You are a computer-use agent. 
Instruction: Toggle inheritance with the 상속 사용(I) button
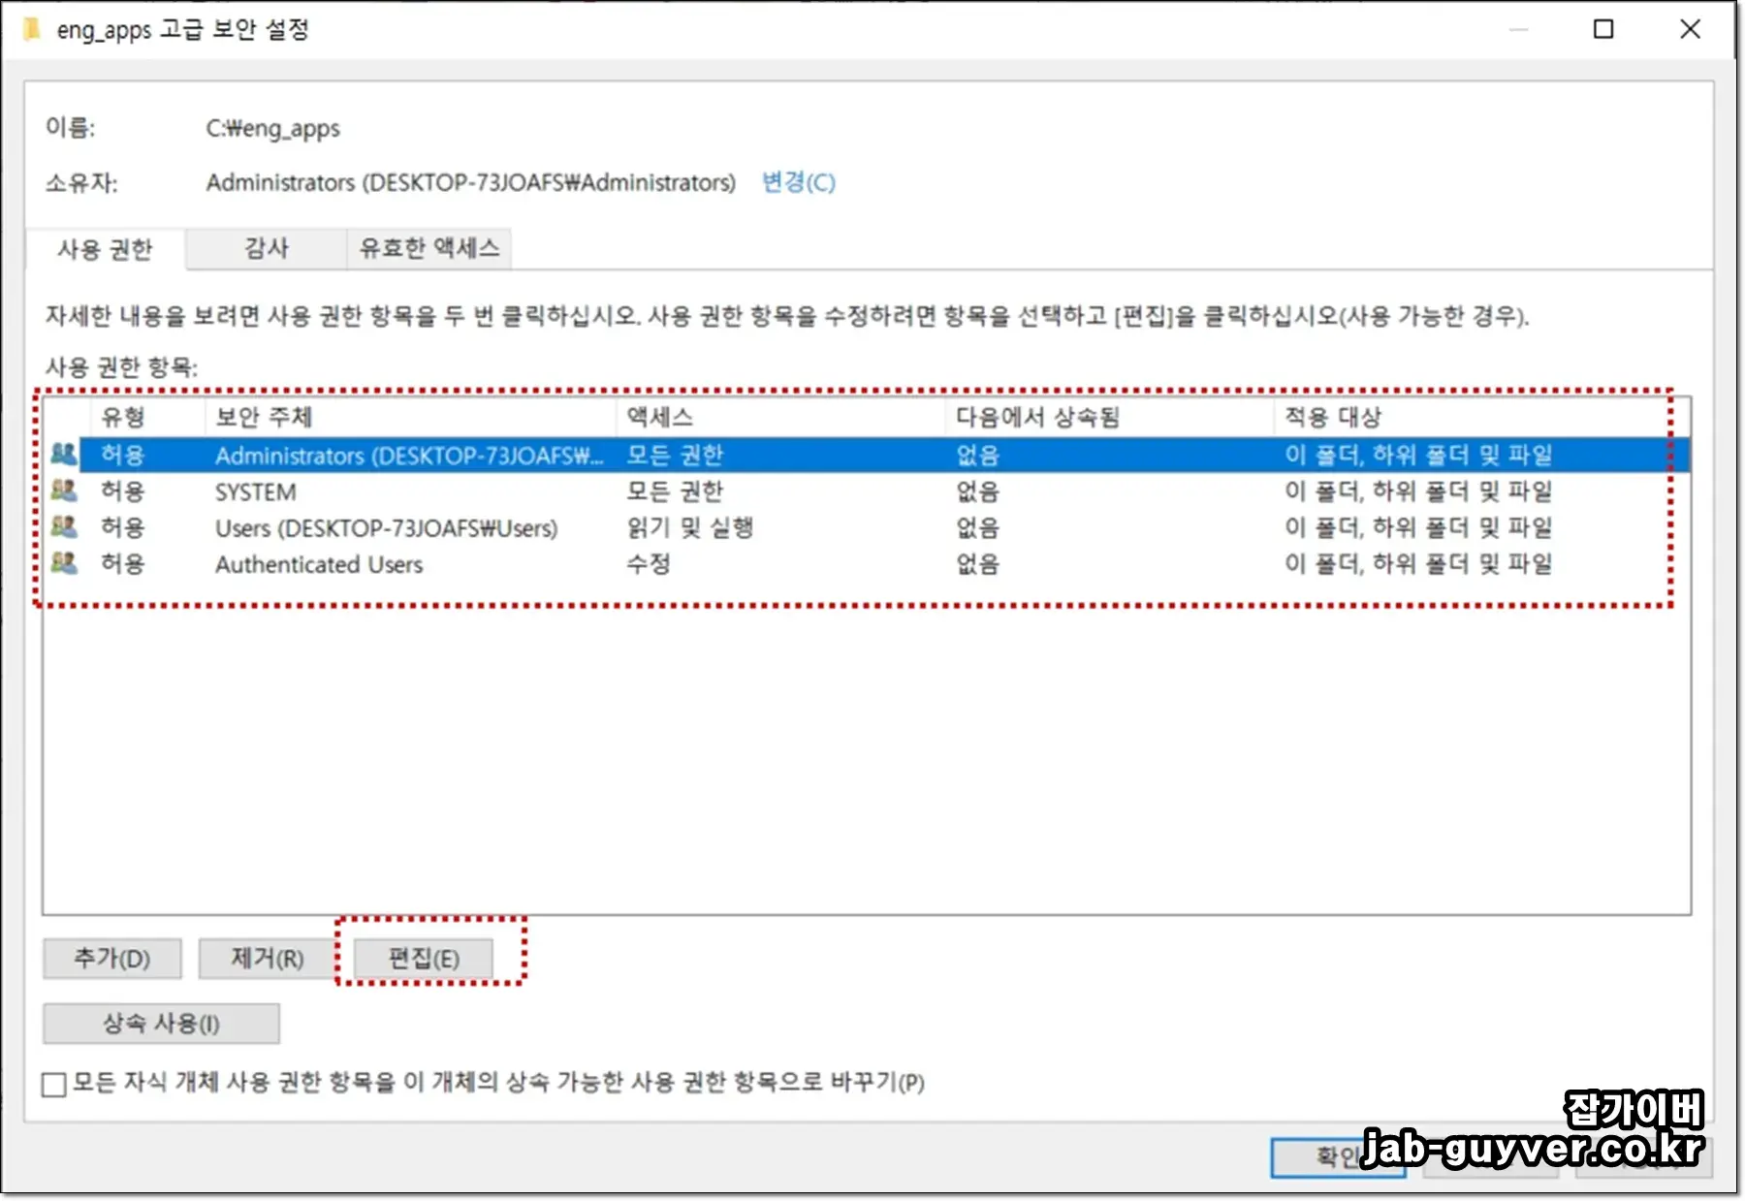[x=160, y=1023]
